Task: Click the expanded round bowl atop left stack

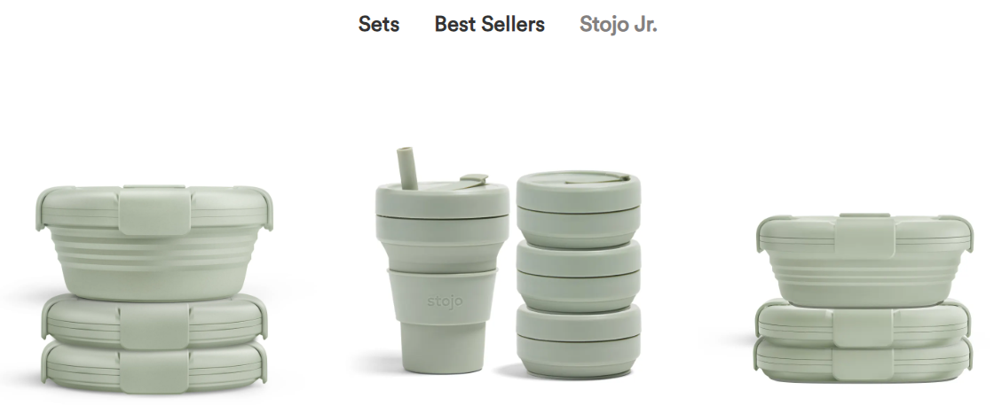Action: coord(154,243)
